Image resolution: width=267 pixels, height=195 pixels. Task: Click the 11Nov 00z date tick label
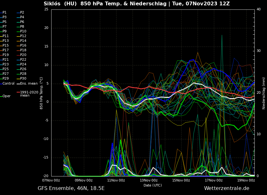pos(116,180)
